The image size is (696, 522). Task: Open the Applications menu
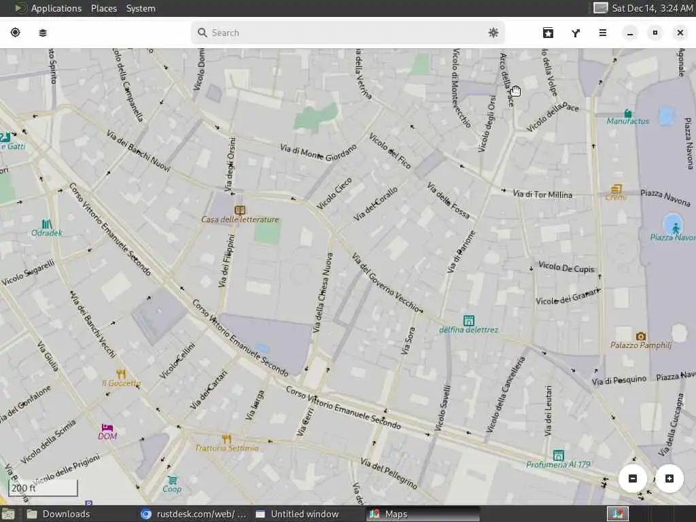click(56, 8)
